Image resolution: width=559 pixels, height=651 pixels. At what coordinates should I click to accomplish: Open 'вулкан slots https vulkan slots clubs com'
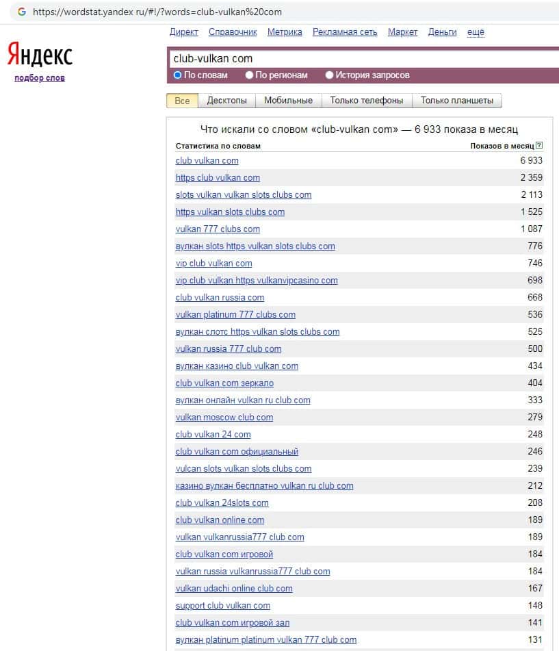click(255, 246)
